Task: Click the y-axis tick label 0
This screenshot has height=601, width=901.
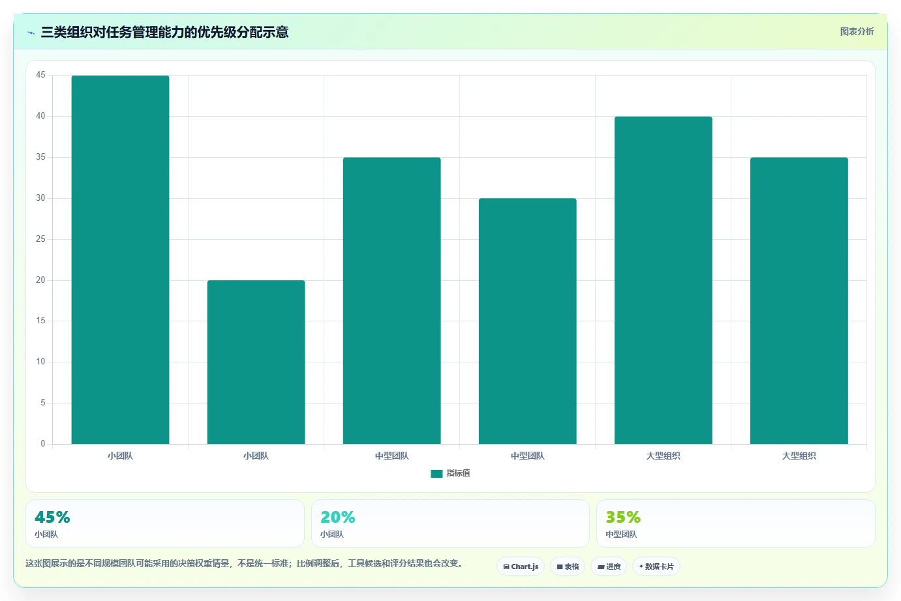Action: point(43,444)
